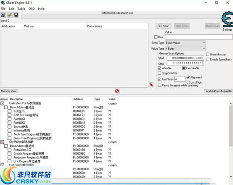Enable the Hex checkbox
Image resolution: width=233 pixels, height=185 pixels.
tap(156, 37)
